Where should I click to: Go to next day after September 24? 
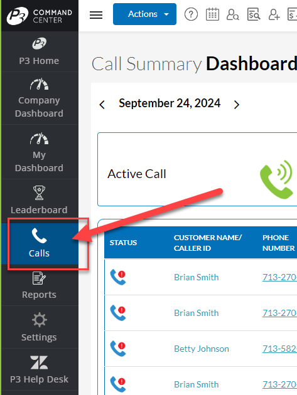(x=237, y=104)
